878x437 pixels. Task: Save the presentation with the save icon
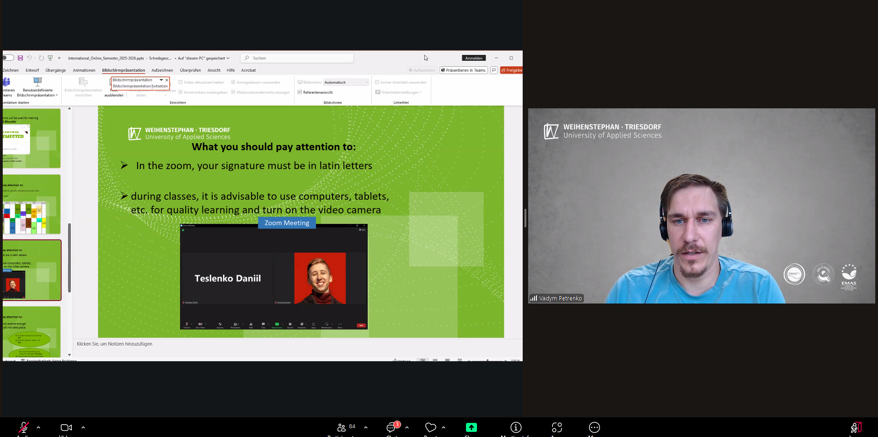click(x=20, y=58)
